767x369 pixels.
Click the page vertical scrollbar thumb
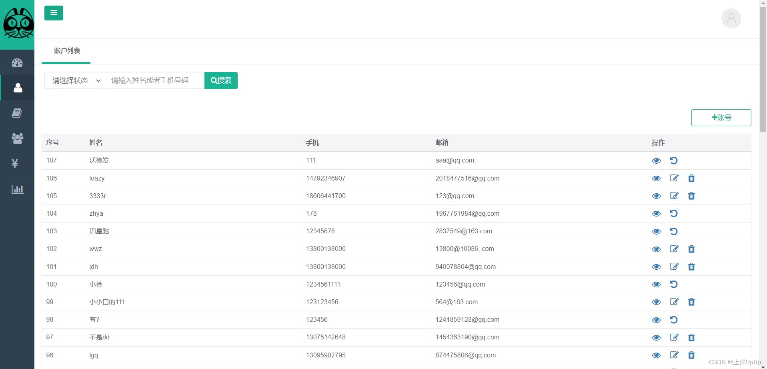[x=763, y=69]
